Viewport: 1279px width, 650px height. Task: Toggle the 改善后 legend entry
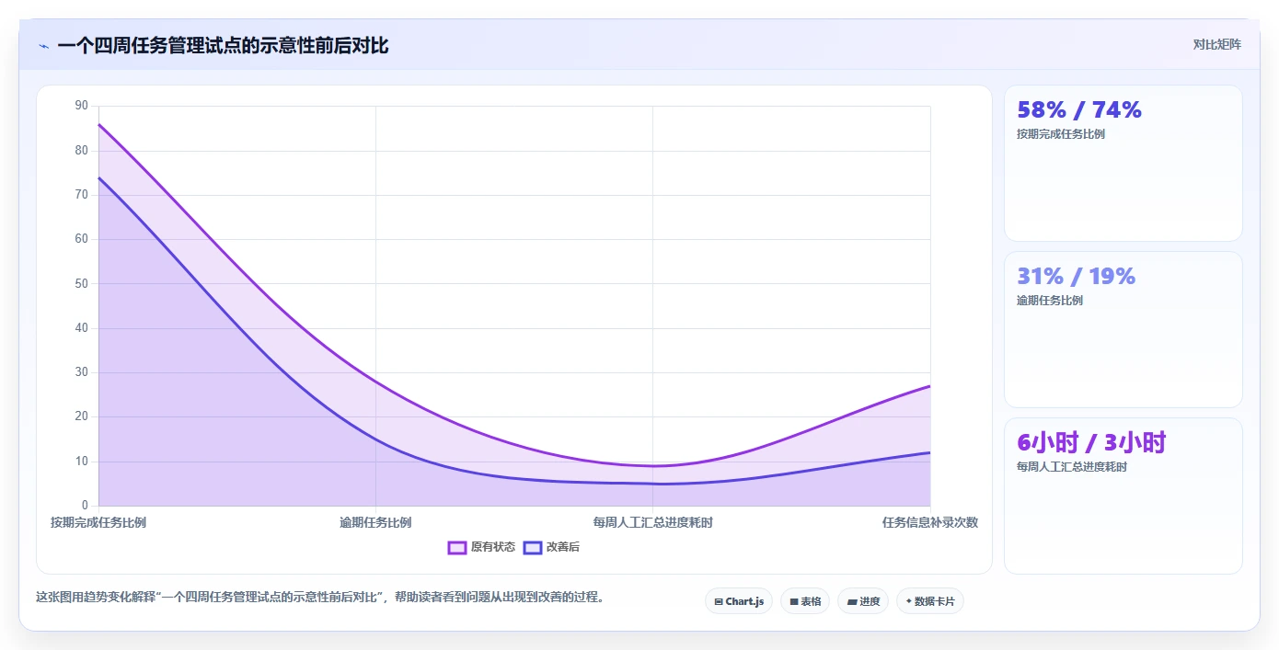coord(551,547)
